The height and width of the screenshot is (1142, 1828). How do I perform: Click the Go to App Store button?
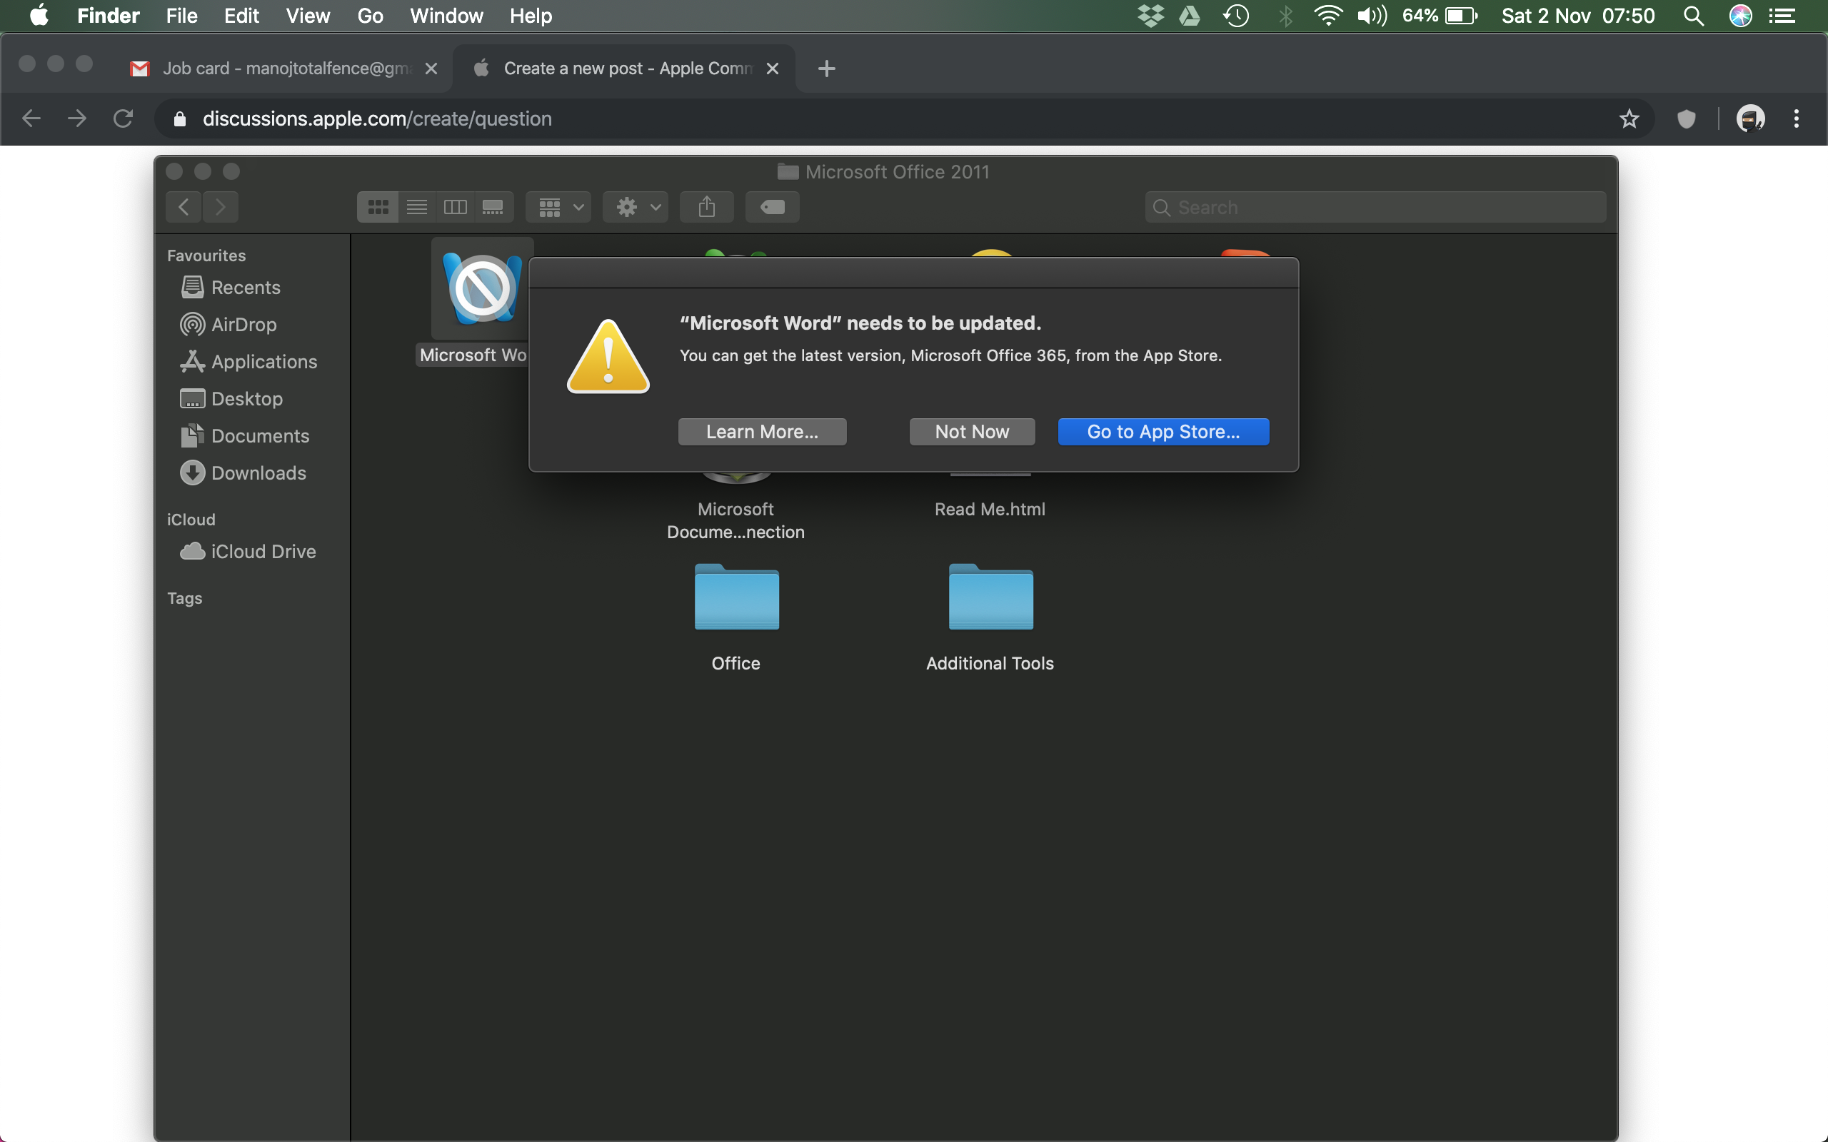[1162, 431]
